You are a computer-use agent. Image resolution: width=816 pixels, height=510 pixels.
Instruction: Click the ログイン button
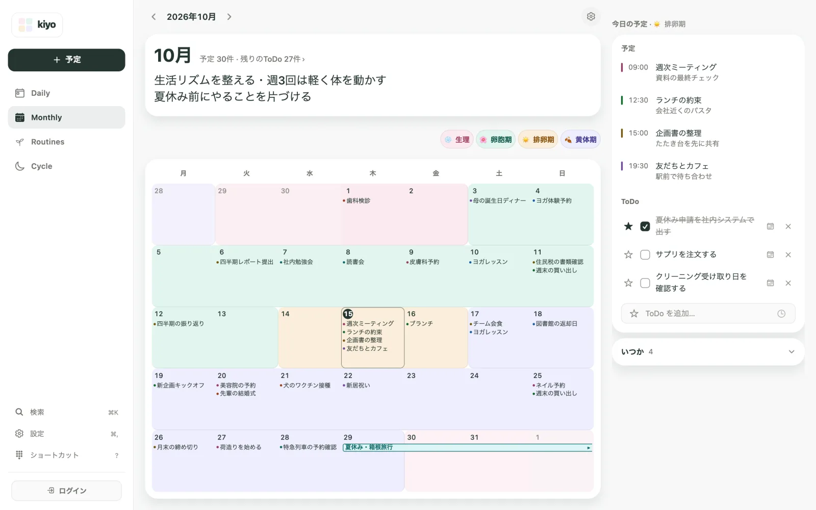[x=66, y=491]
